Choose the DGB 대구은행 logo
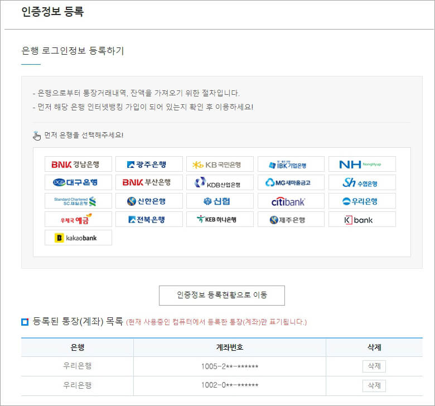Viewport: 435px width, 406px height. (x=78, y=182)
